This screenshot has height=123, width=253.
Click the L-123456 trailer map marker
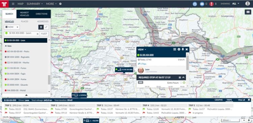[x=79, y=95]
